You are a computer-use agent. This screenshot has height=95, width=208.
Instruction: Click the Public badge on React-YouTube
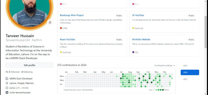[x=119, y=40]
